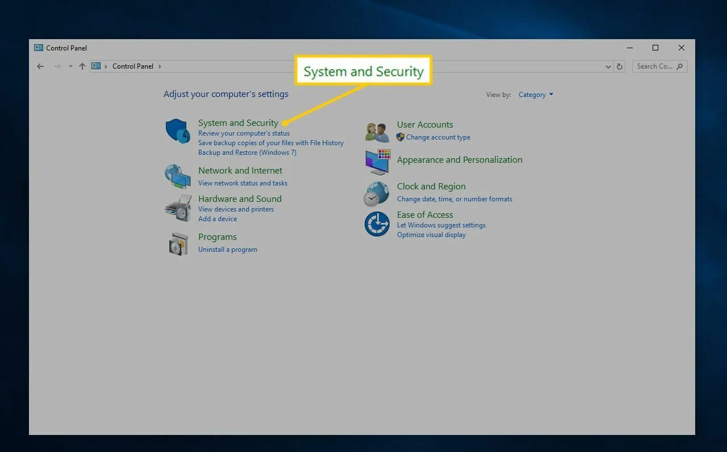Open the User Accounts people icon
The image size is (727, 452).
377,132
